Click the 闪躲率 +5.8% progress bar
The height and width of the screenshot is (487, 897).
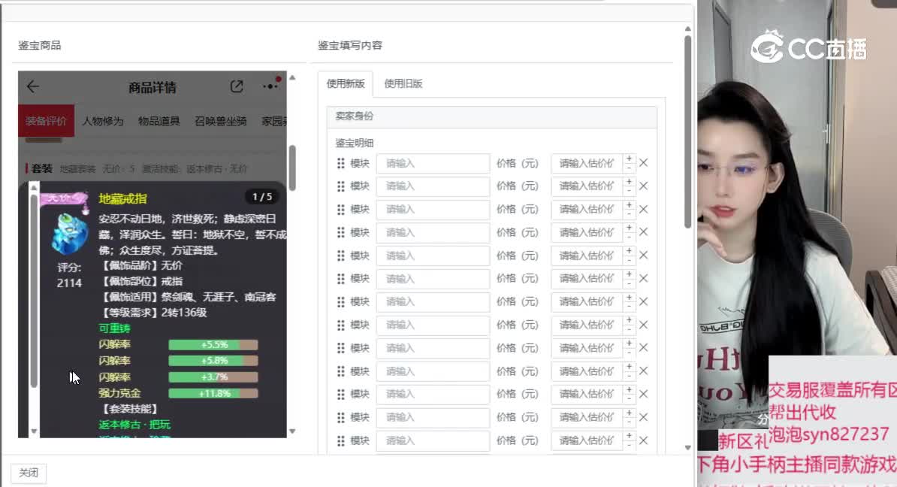pos(213,361)
